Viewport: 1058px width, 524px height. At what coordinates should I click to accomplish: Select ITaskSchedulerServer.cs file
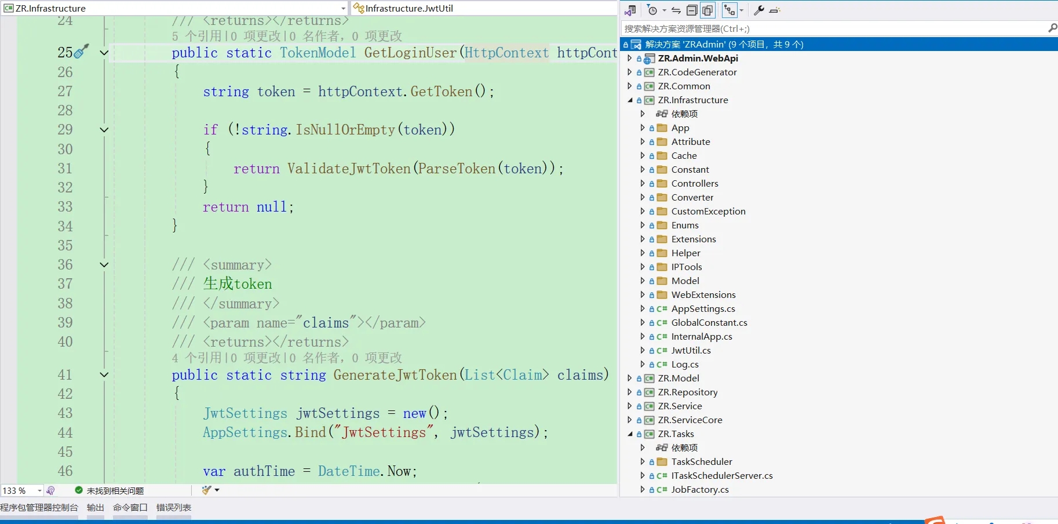coord(722,475)
